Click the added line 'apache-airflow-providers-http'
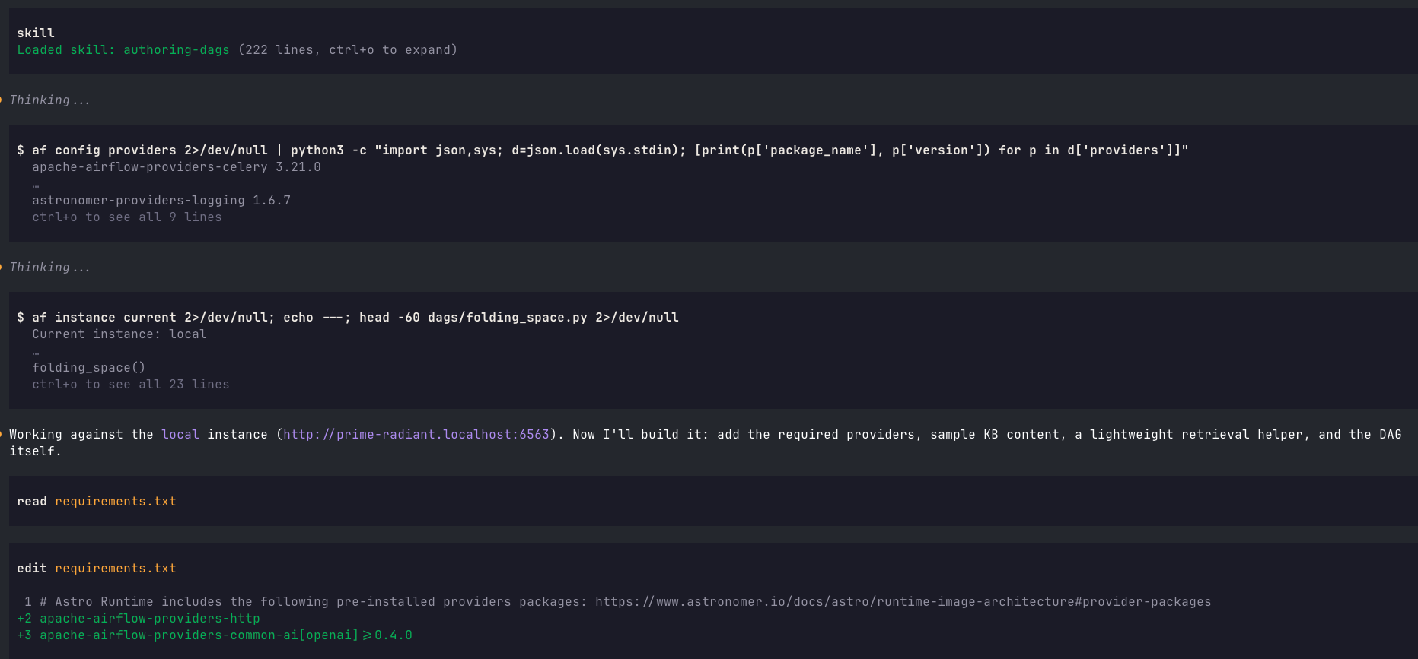 (150, 619)
